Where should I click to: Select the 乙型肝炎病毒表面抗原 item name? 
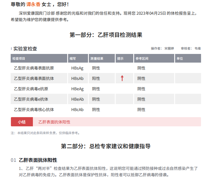pyautogui.click(x=34, y=68)
